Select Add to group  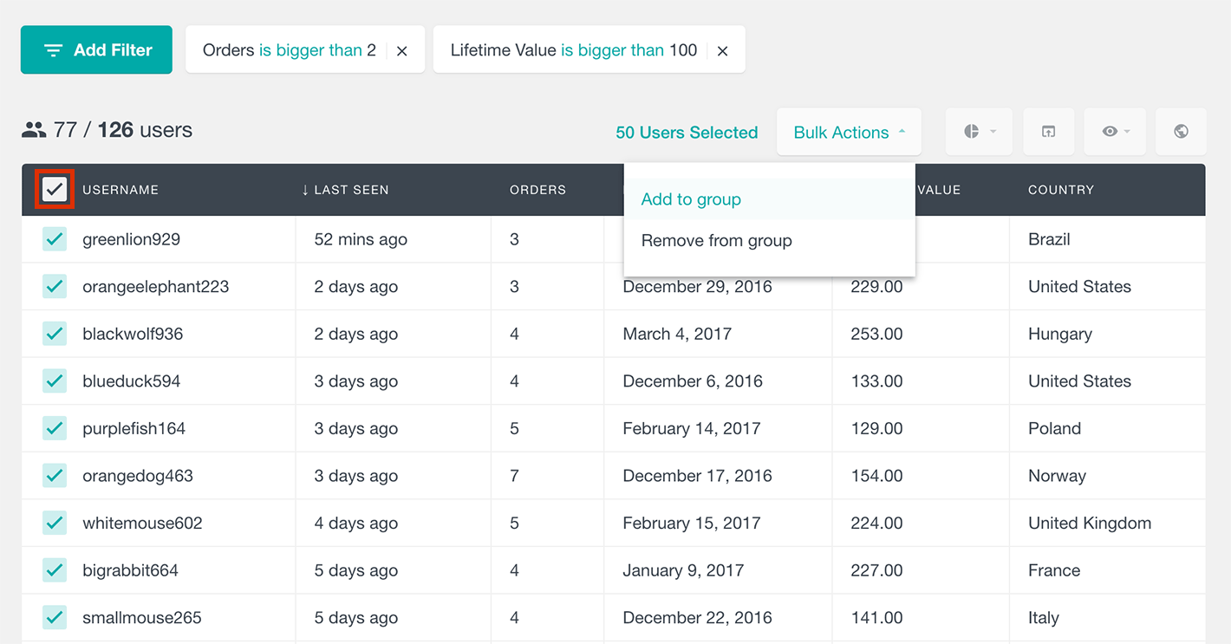coord(691,198)
